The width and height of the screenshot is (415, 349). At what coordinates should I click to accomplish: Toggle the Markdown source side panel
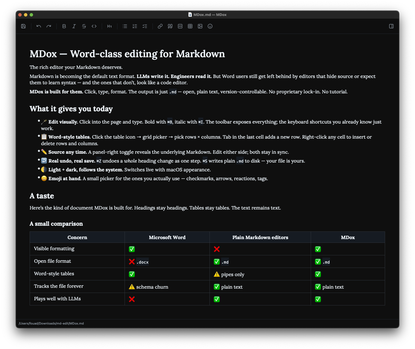[x=391, y=26]
